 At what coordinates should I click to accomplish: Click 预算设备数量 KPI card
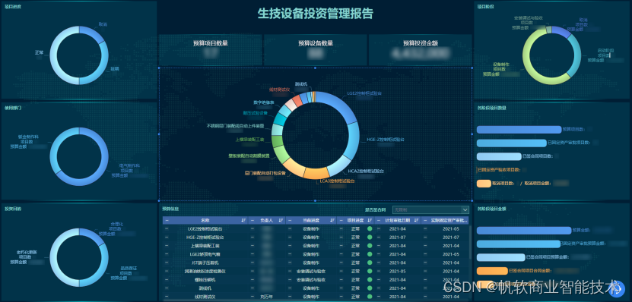(316, 50)
